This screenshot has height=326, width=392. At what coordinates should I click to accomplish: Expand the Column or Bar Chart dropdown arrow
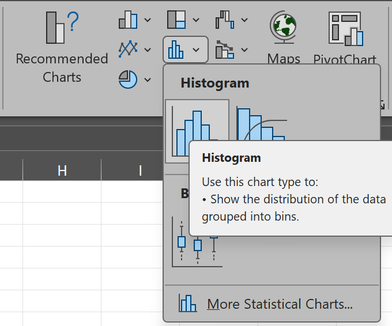tap(148, 20)
